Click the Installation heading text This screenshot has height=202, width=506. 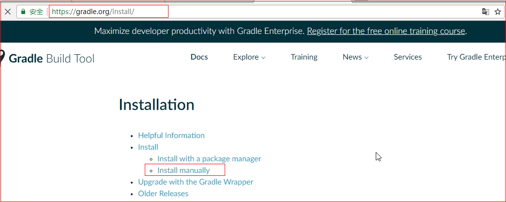coord(156,105)
